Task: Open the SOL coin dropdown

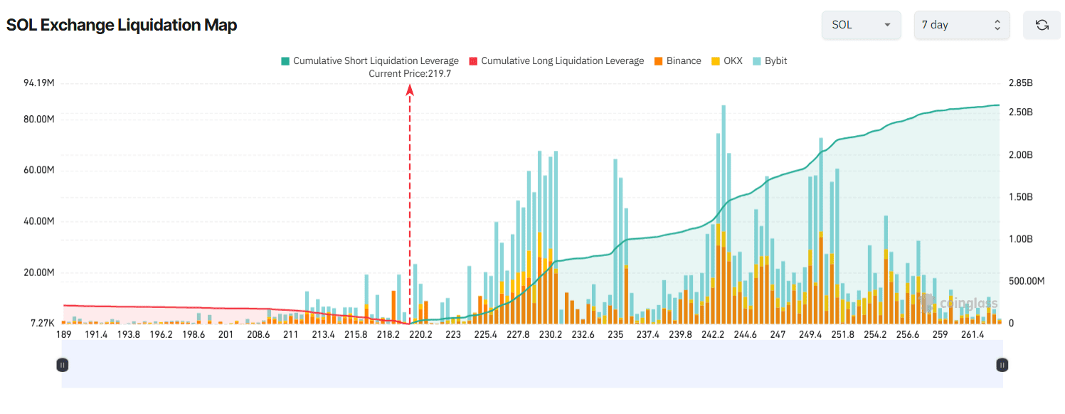Action: point(861,25)
